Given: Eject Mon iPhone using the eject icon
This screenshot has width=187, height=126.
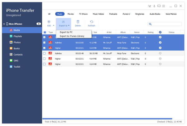Looking at the screenshot, I should 39,24.
